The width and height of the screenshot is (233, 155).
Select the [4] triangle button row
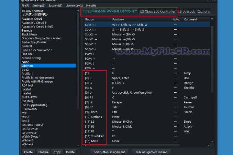coord(147,88)
